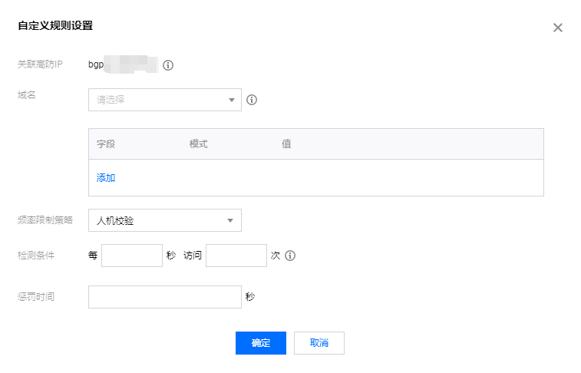Close the 自定义规则设置 dialog
Viewport: 581px width, 373px height.
coord(558,28)
